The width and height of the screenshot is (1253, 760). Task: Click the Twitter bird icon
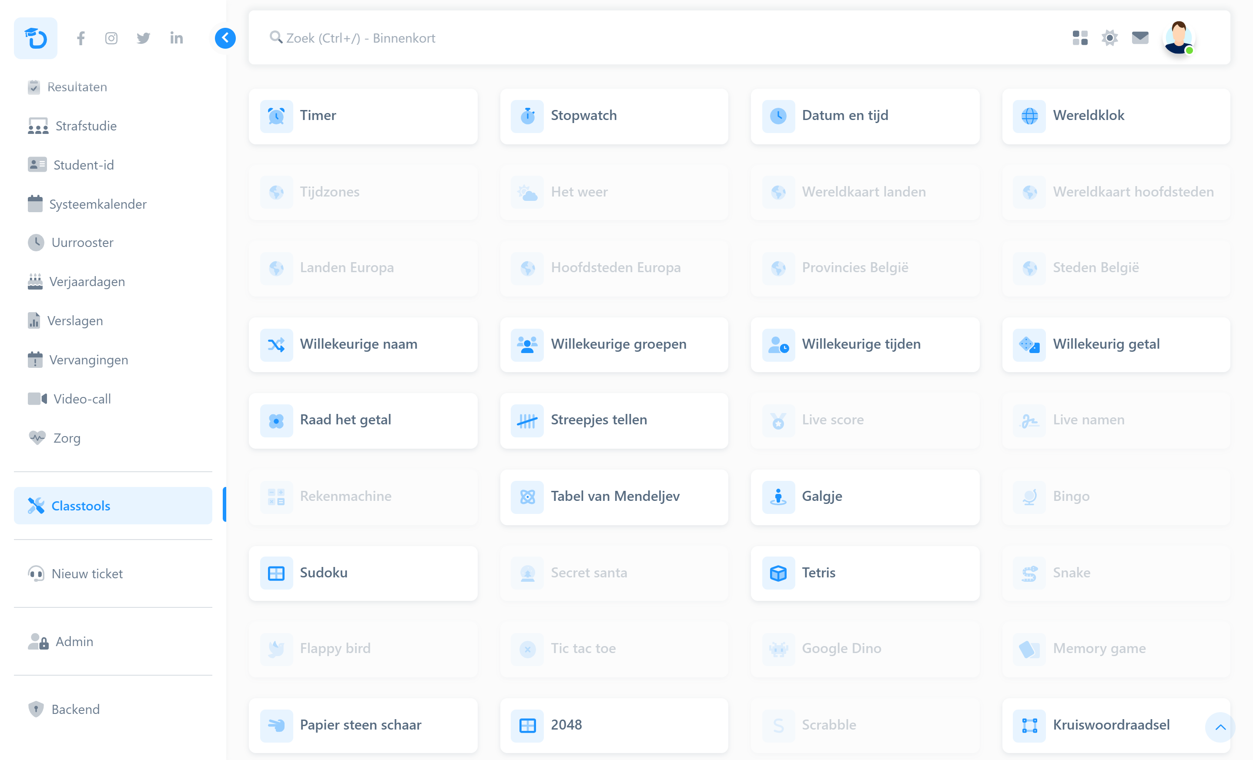144,38
